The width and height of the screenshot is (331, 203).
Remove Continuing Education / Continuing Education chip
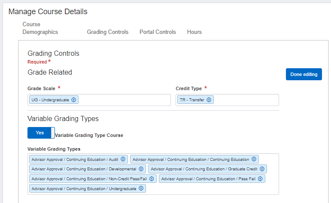(254, 159)
